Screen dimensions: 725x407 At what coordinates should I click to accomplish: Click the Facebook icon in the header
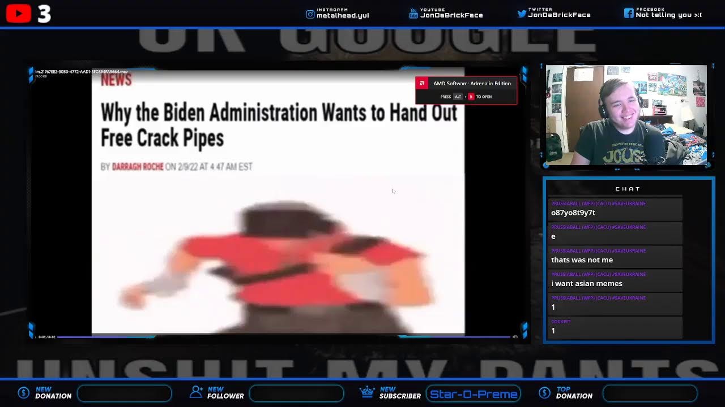point(629,13)
